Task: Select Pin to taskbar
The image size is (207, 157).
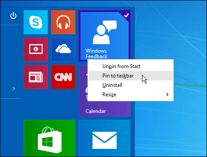Action: tap(130, 76)
